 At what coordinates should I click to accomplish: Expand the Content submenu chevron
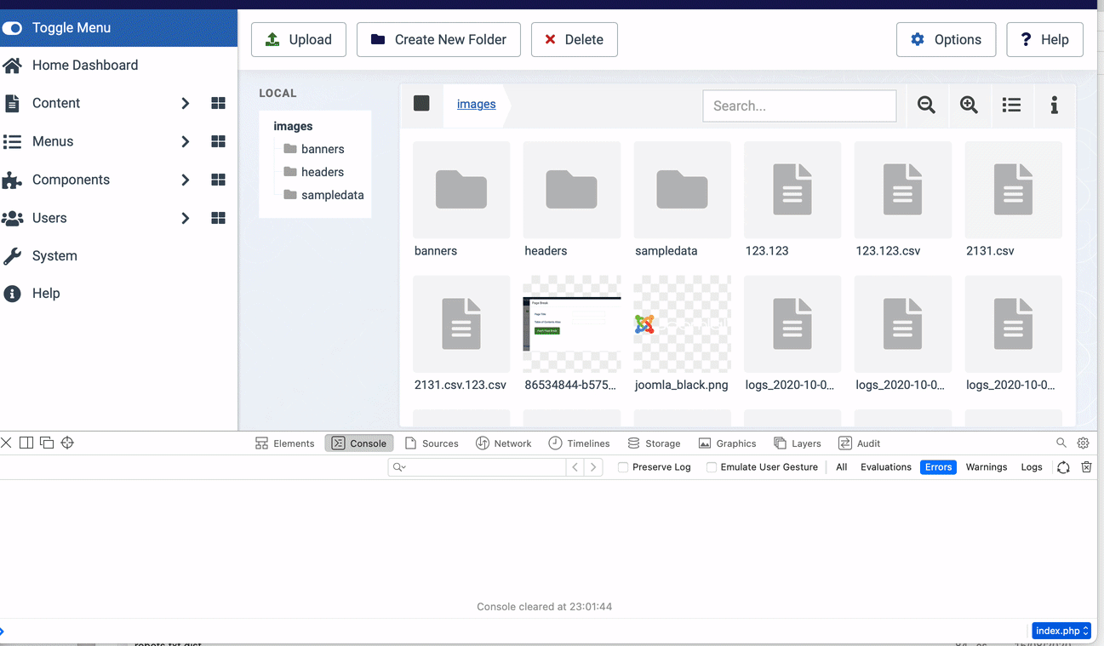[x=185, y=103]
